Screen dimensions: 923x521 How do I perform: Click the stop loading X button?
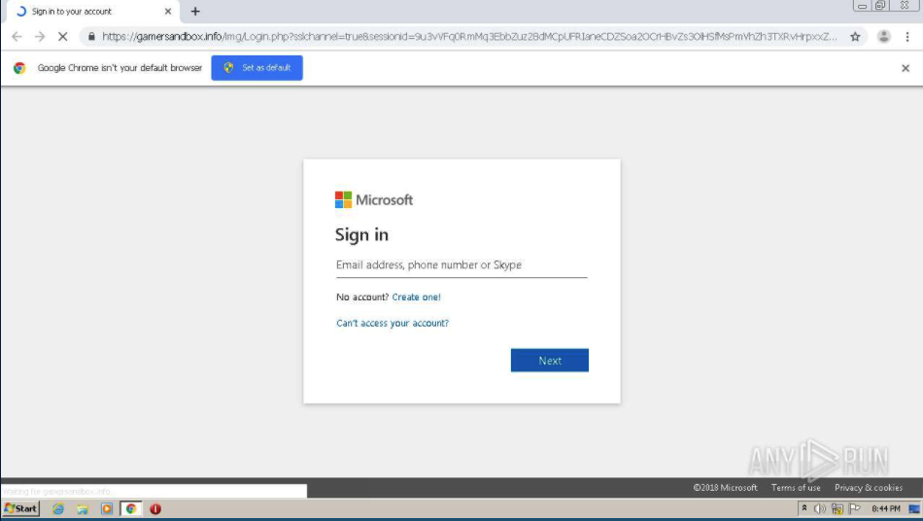point(63,37)
